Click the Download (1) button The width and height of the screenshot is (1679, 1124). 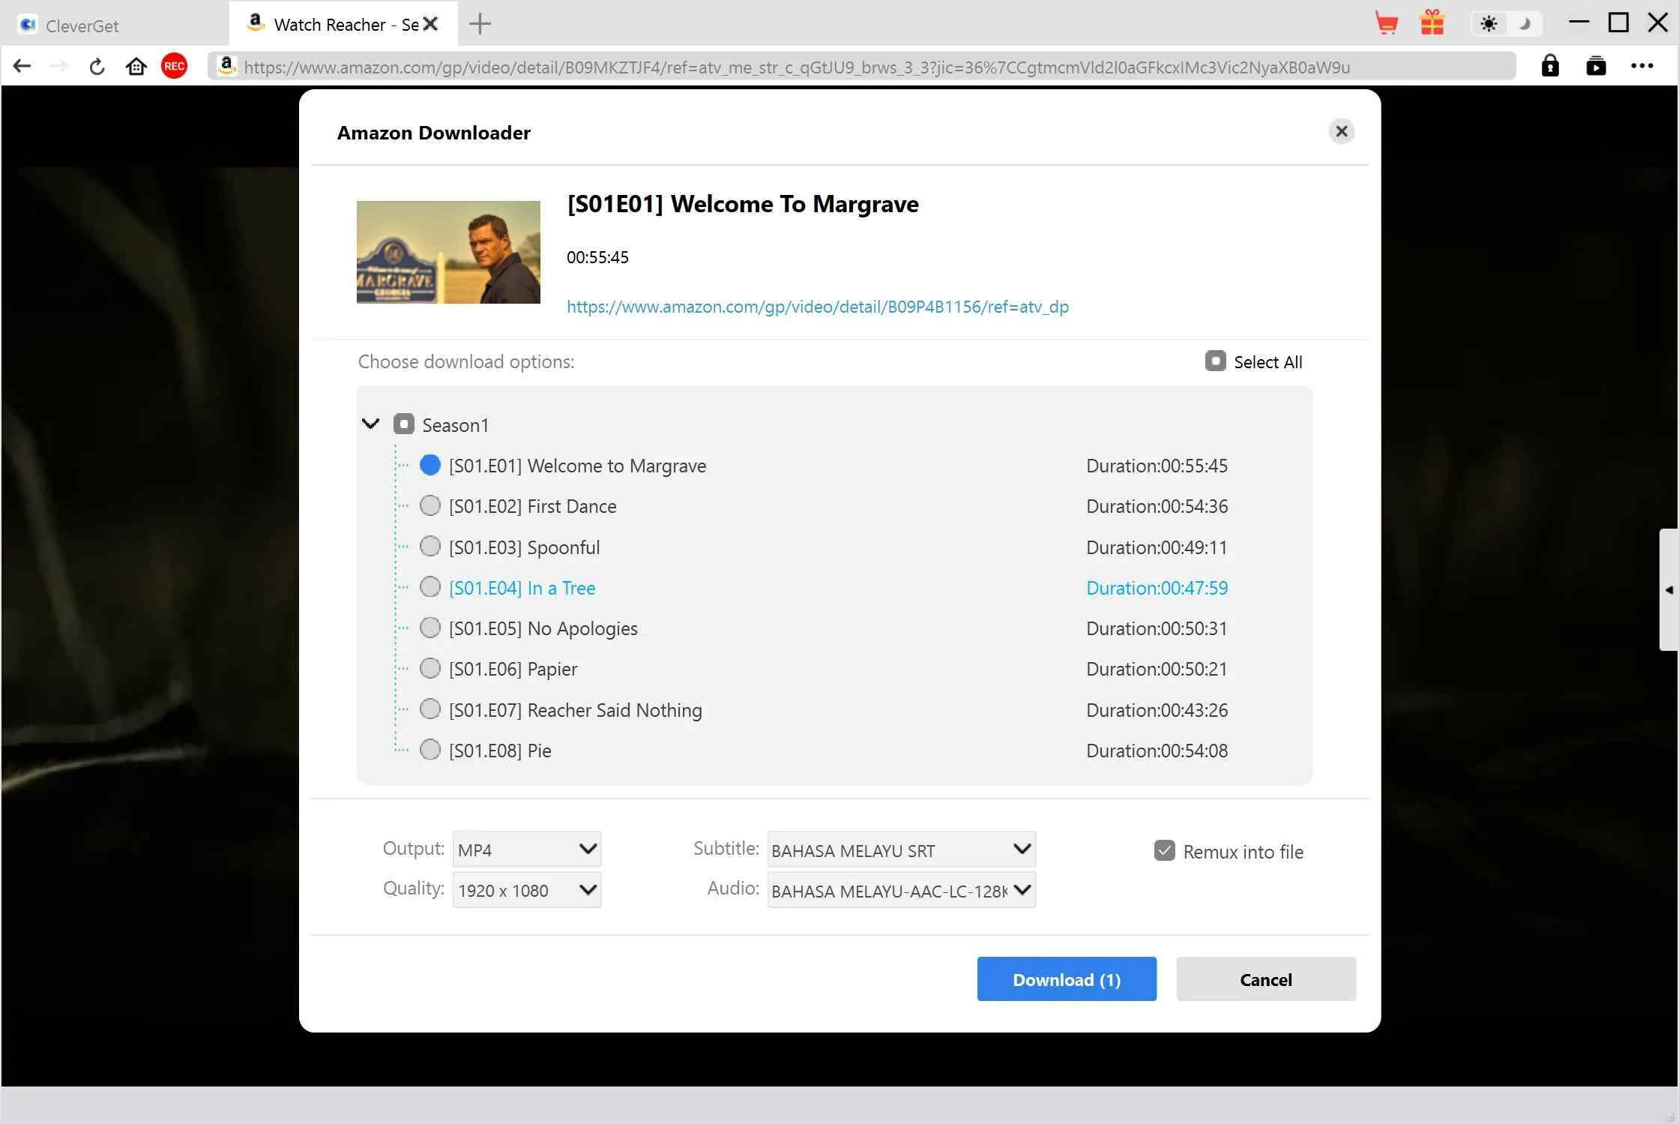click(1066, 979)
